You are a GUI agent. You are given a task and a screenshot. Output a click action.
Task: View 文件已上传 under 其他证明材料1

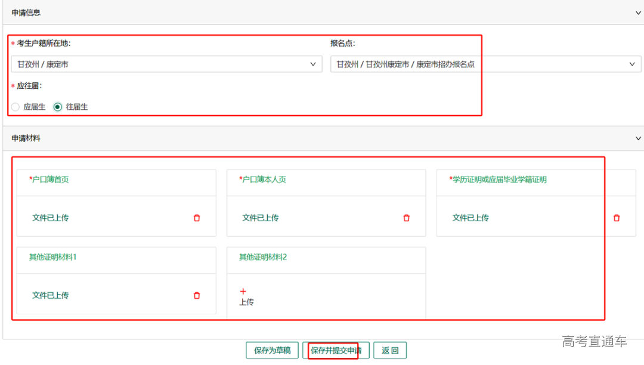point(50,296)
